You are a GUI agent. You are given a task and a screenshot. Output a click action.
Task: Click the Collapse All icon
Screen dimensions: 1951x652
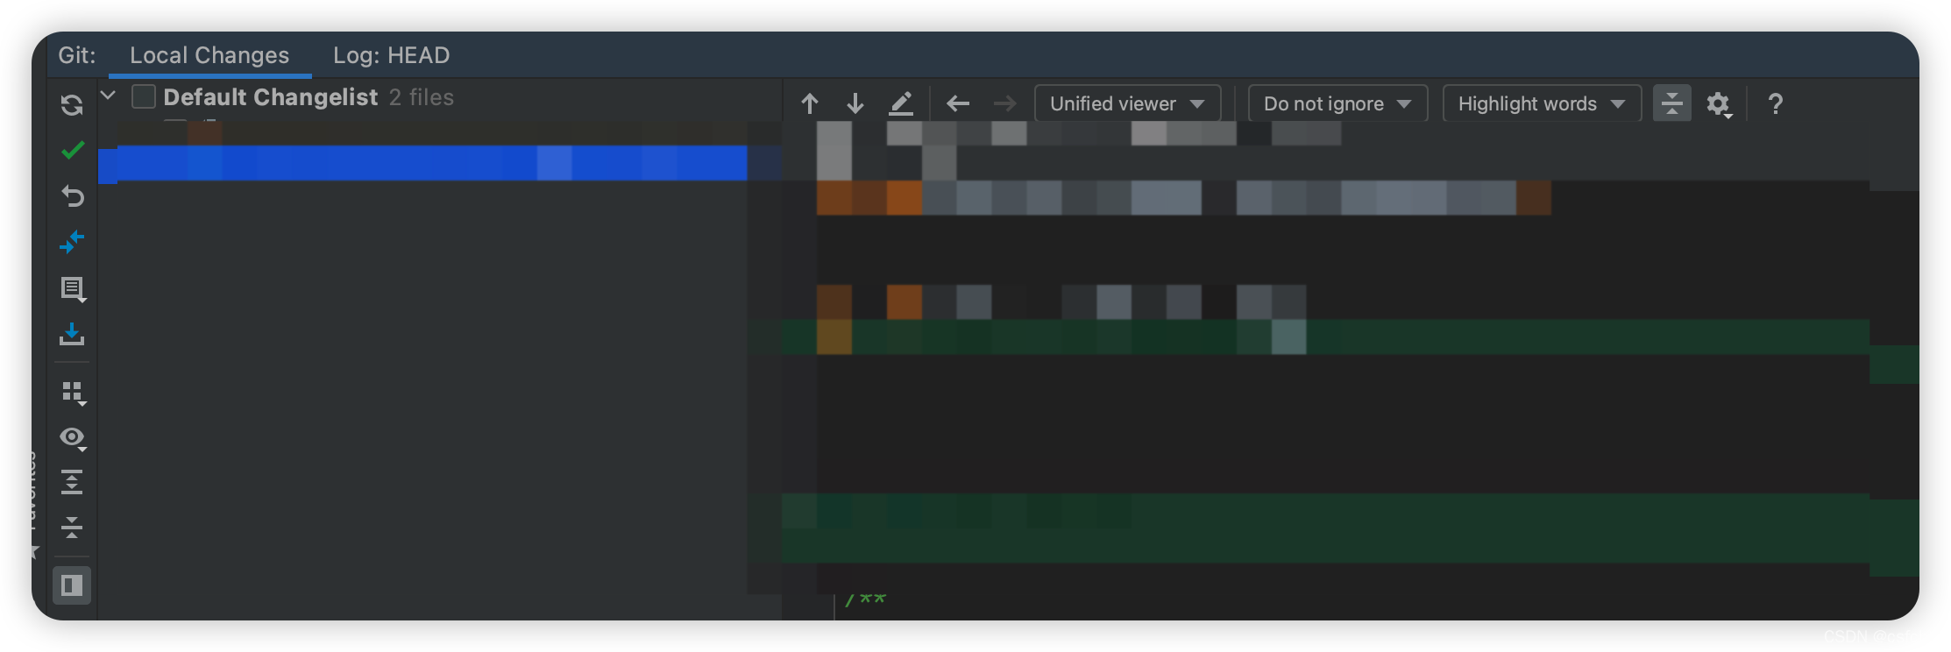pyautogui.click(x=72, y=528)
